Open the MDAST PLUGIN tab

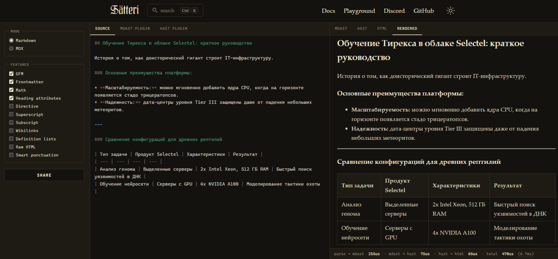point(135,29)
